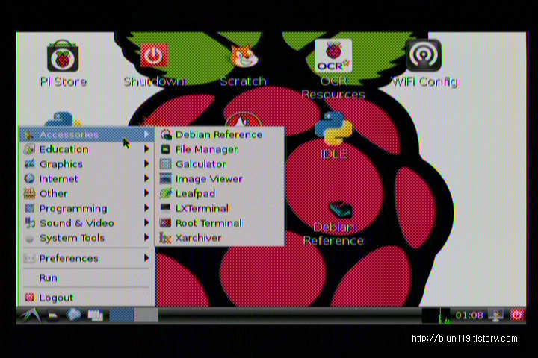
Task: Expand arrow beside Graphics
Action: 146,164
